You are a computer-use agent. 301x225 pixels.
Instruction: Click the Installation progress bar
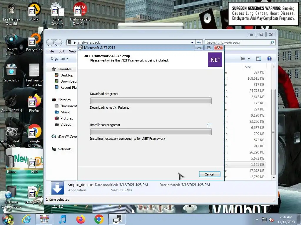151,132
